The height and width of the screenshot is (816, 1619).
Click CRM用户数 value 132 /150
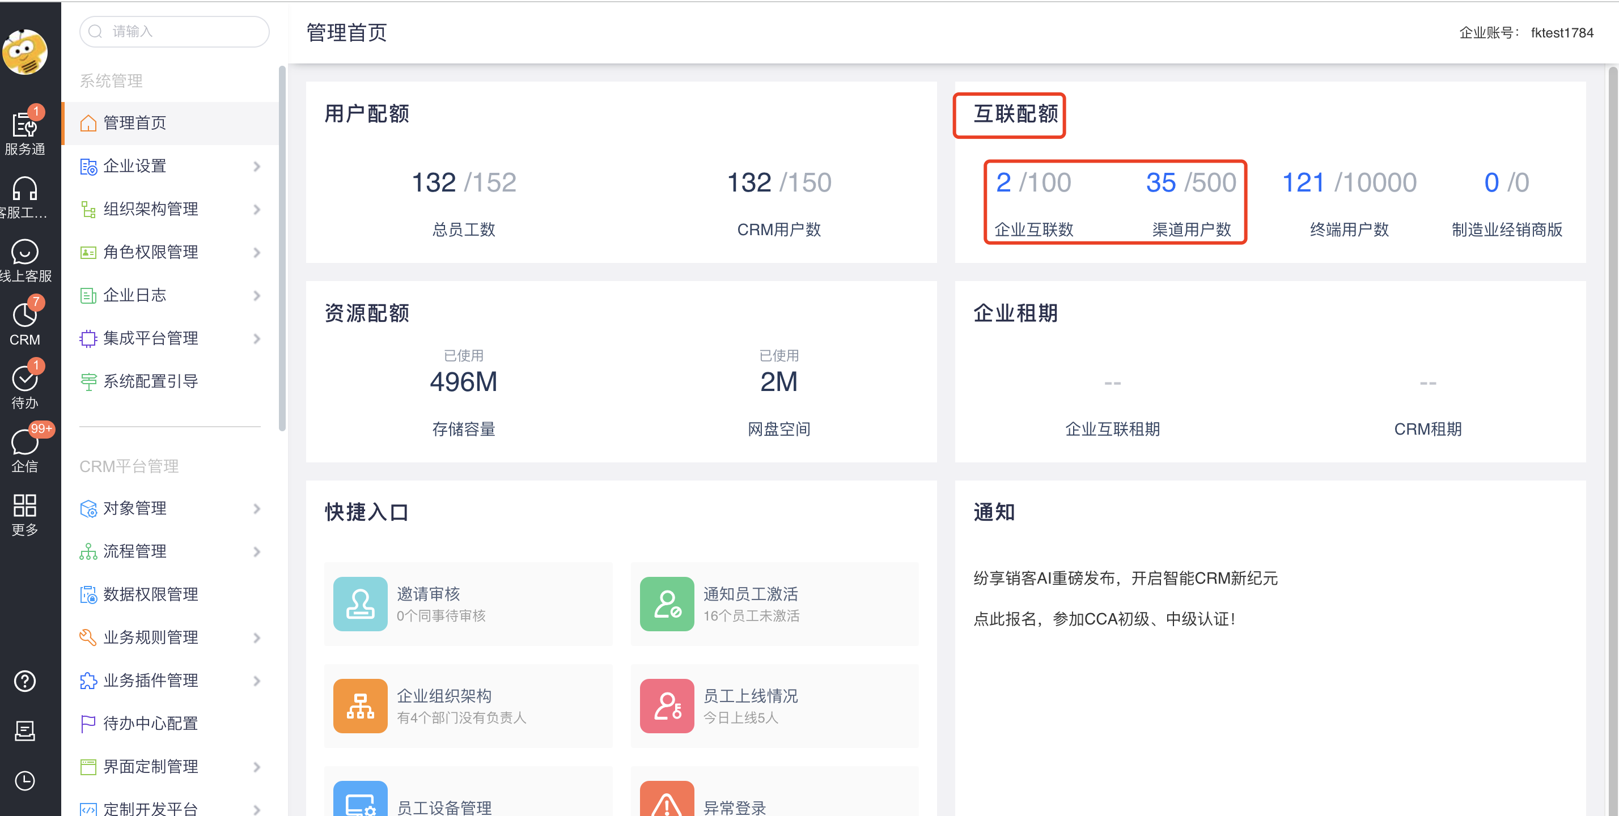click(x=779, y=183)
